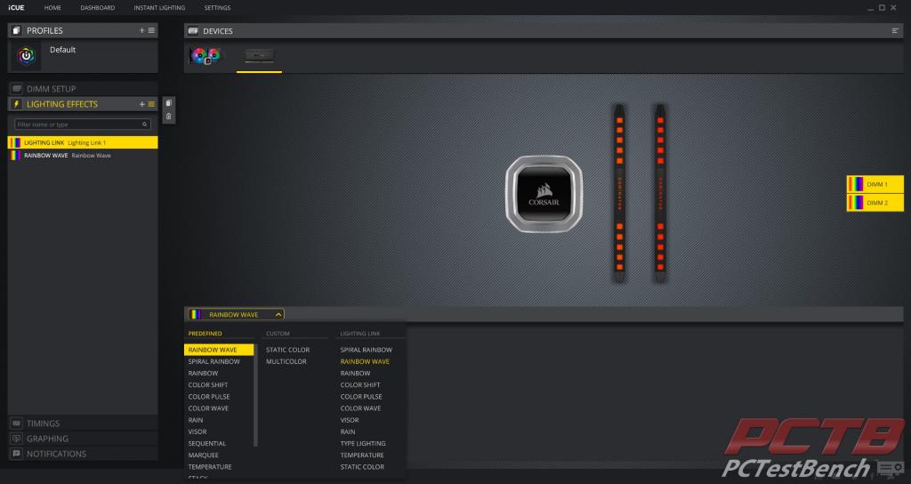Screen dimensions: 911x484
Task: Add a new lighting effect with plus icon
Action: 141,104
